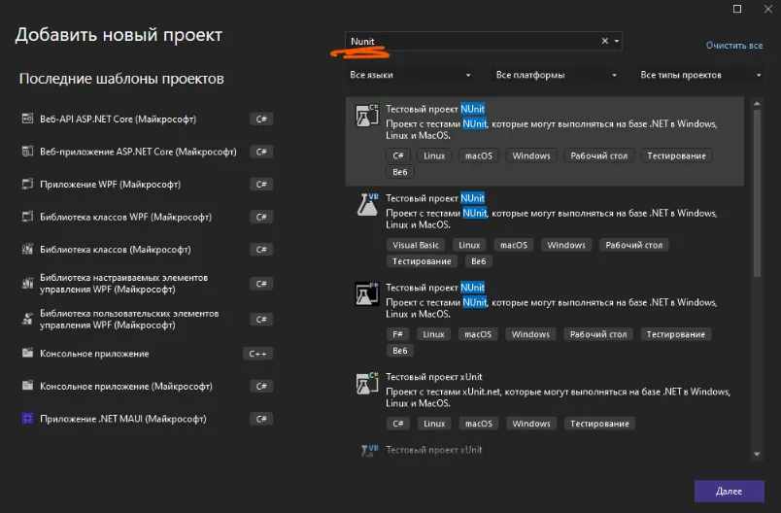The width and height of the screenshot is (781, 513).
Task: Click the Библиотека настраиваемых элементов WPF icon
Action: pyautogui.click(x=27, y=284)
